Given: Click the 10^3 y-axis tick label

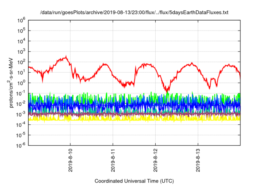Looking at the screenshot, I should (x=21, y=52).
